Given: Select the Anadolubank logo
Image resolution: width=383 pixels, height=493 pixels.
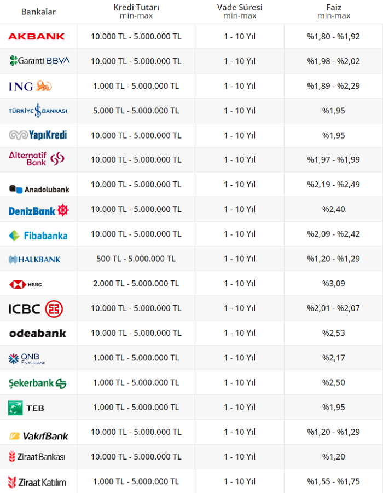Looking at the screenshot, I should click(39, 189).
